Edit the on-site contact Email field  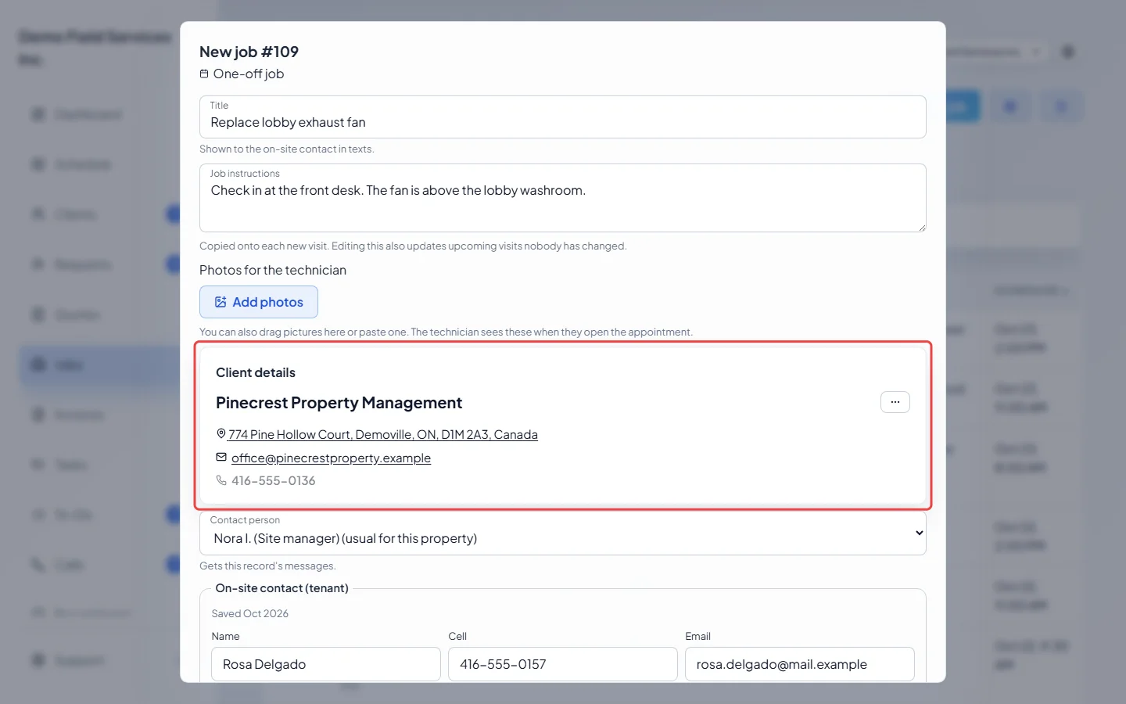pos(800,664)
